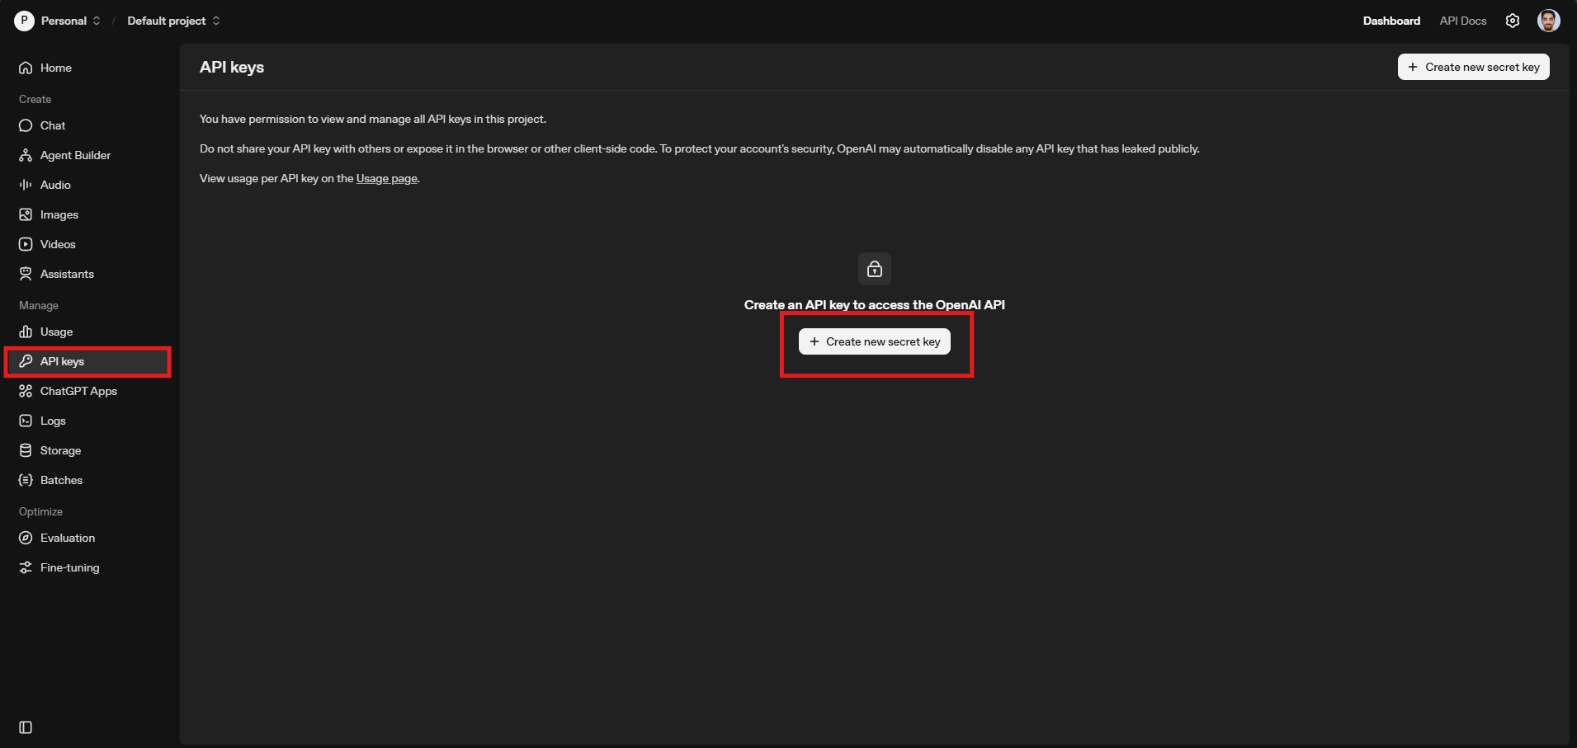Click the Storage database icon

coord(26,450)
